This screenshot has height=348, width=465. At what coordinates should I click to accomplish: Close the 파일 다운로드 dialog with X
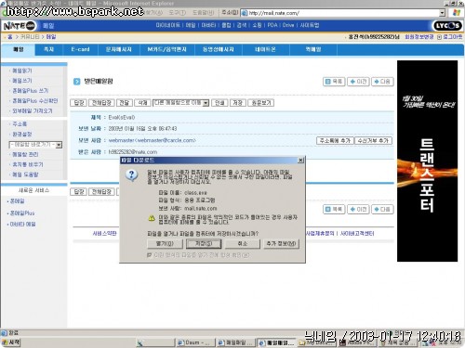click(300, 160)
